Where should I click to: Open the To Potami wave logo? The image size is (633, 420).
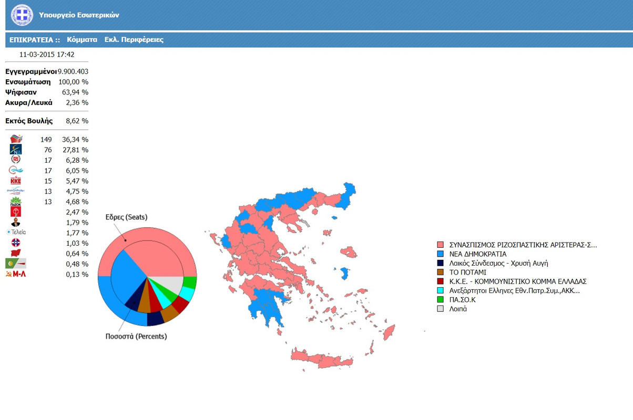click(16, 171)
